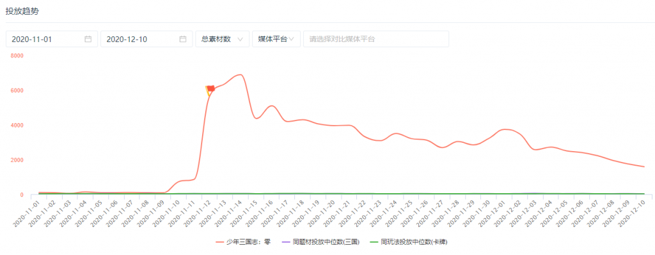
Task: Toggle the 少年三国志：零 series label in the legend
Action: click(x=249, y=242)
